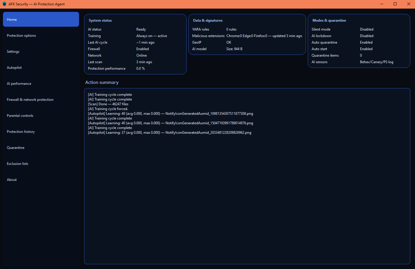
Task: Go to the Settings section
Action: (13, 52)
